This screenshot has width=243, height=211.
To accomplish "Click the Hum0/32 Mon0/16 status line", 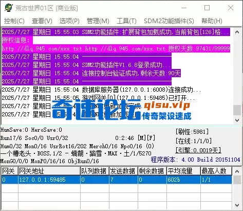I will 77,146.
